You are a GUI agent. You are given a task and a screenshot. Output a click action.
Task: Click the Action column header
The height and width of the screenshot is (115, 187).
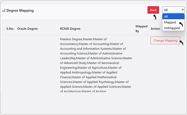click(155, 29)
